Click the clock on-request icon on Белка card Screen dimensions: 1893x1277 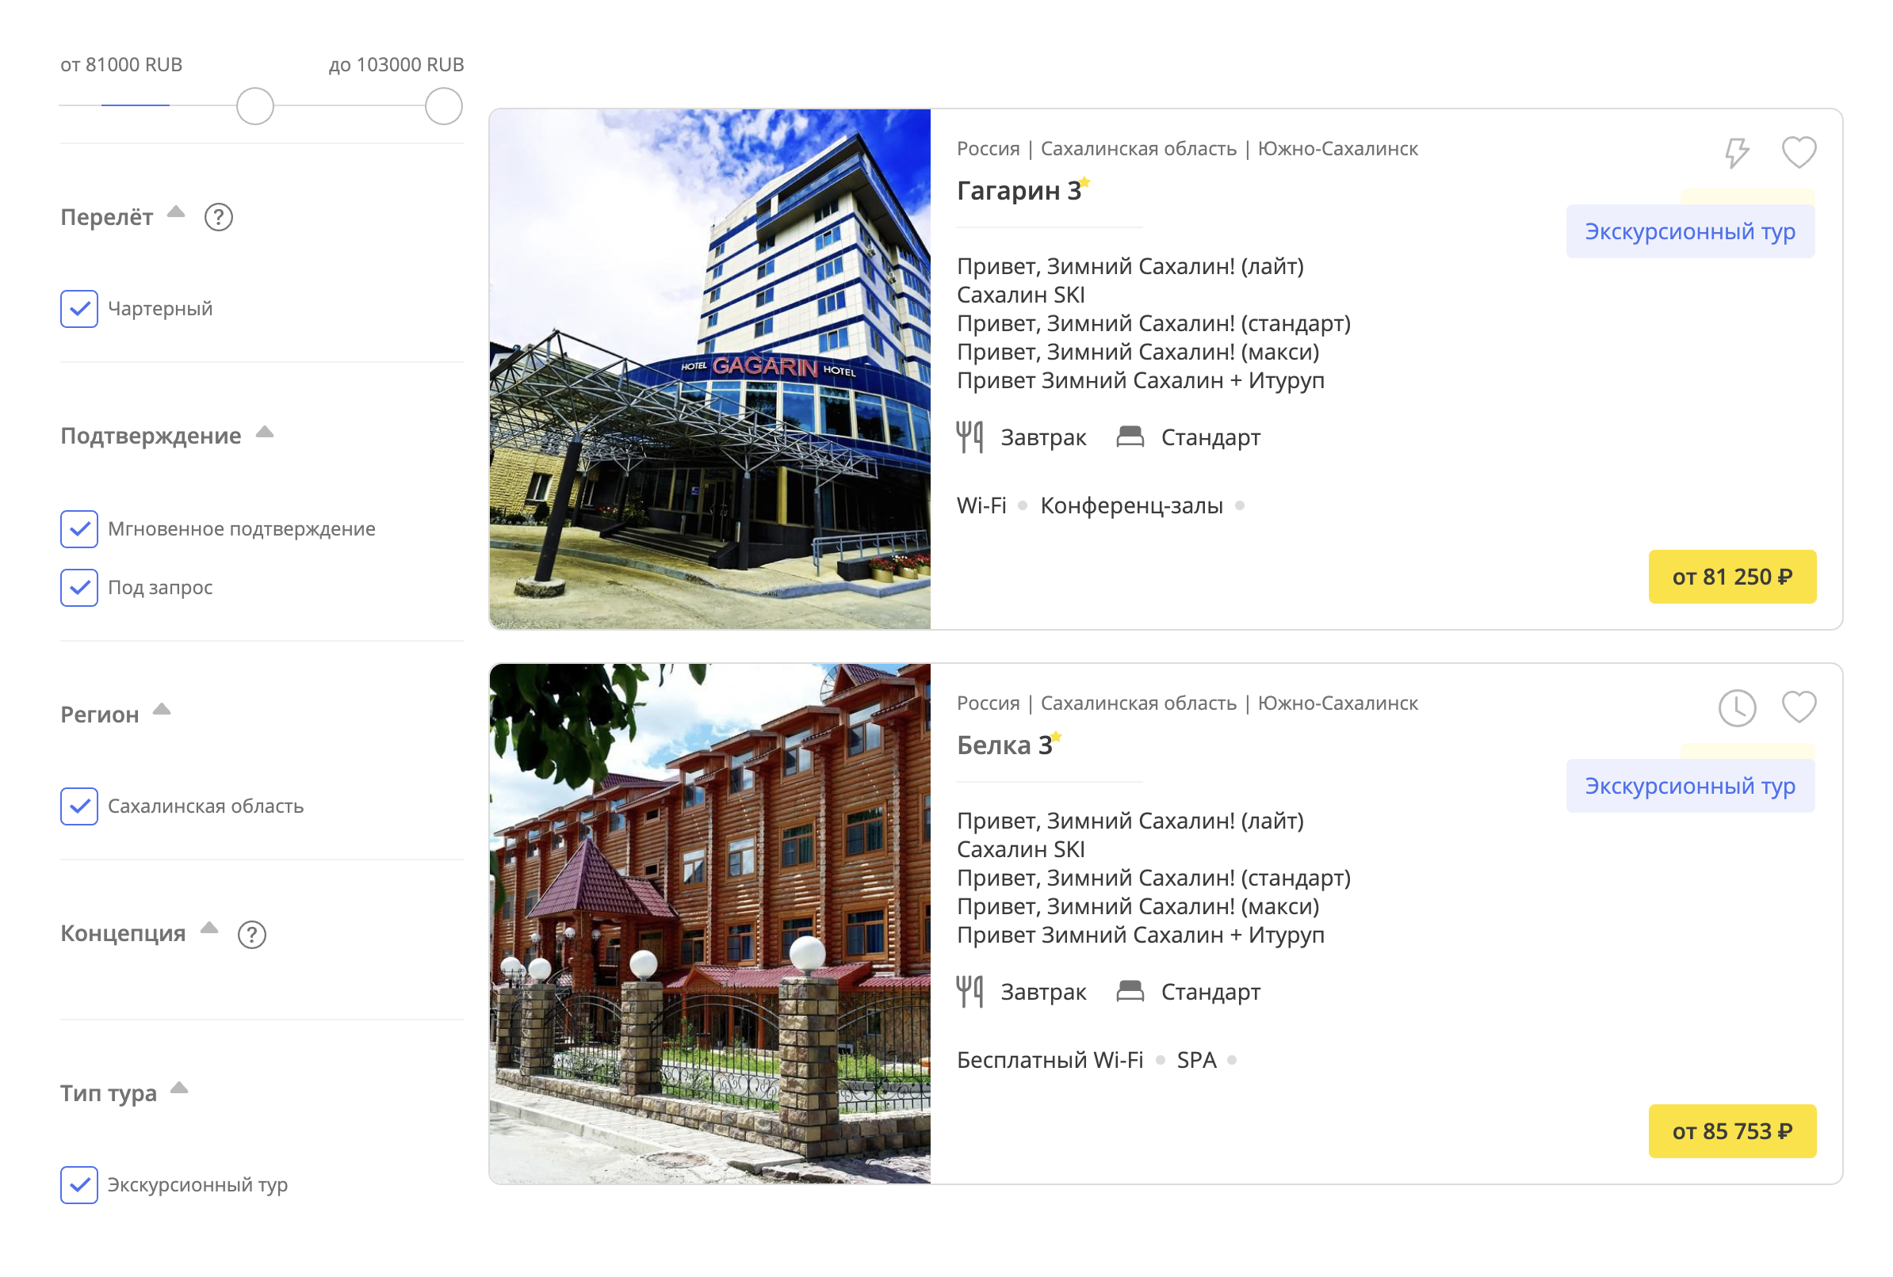point(1738,707)
